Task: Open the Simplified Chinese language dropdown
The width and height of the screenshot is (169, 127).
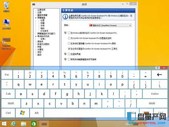Action: 110,25
